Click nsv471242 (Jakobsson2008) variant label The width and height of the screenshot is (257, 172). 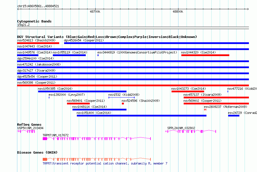39,64
